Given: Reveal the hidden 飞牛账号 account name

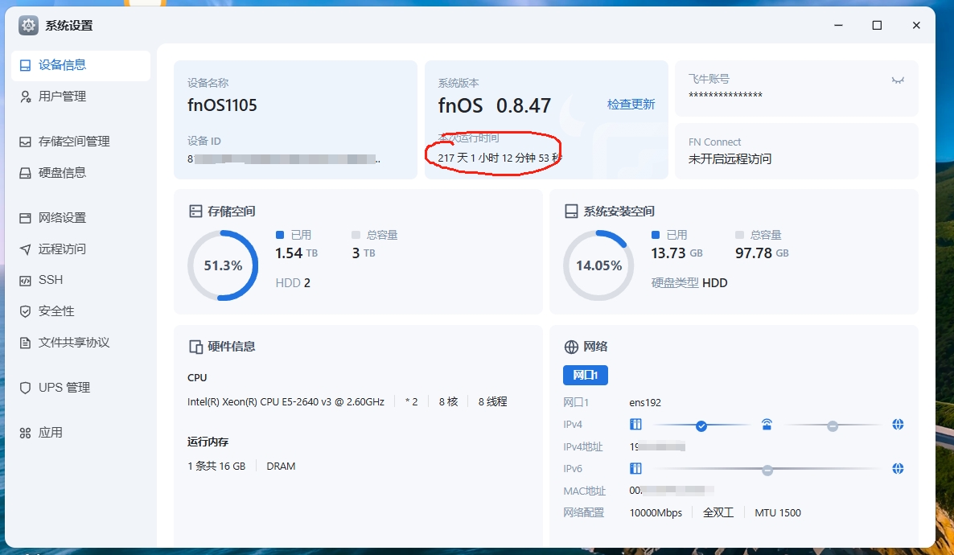Looking at the screenshot, I should click(x=898, y=80).
